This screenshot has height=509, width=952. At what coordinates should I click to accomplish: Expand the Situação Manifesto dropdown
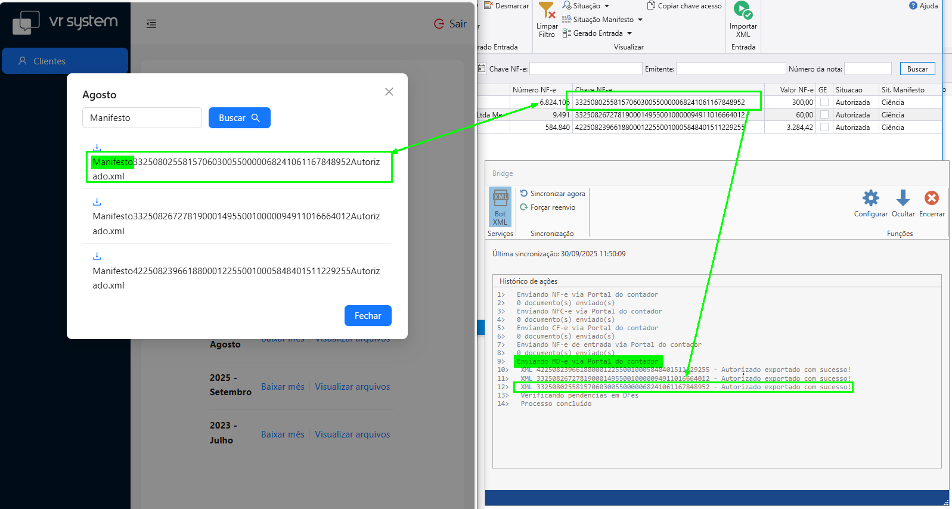click(640, 20)
